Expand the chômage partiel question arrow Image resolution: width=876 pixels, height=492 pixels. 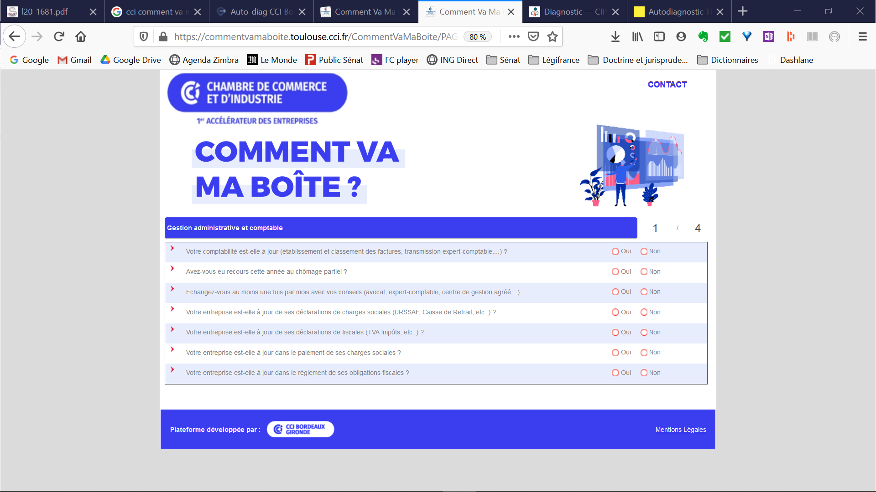tap(172, 268)
